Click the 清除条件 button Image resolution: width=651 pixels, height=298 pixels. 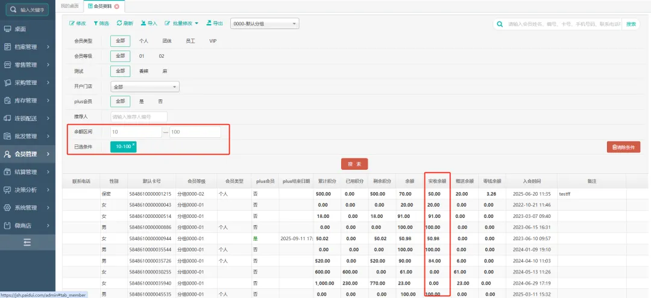click(623, 147)
